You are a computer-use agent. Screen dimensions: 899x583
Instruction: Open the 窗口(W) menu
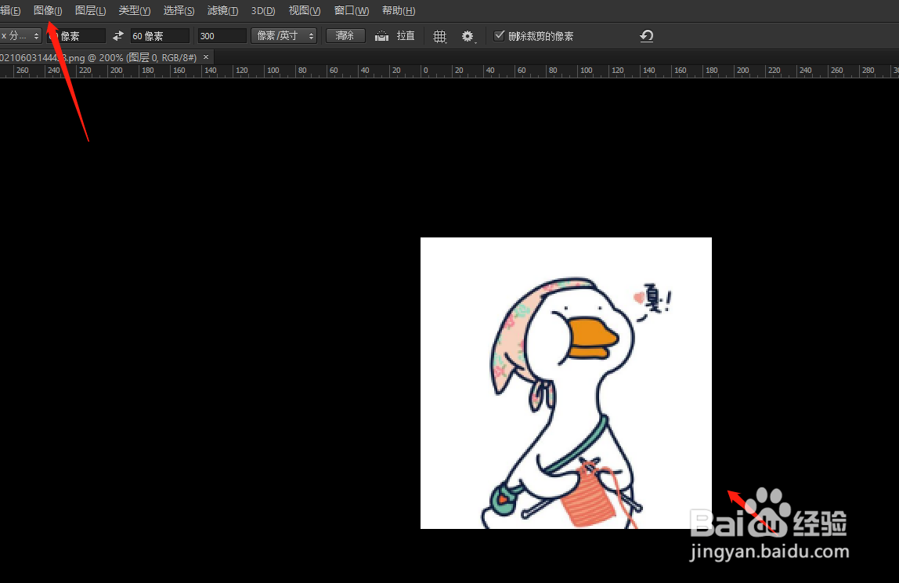click(x=352, y=10)
